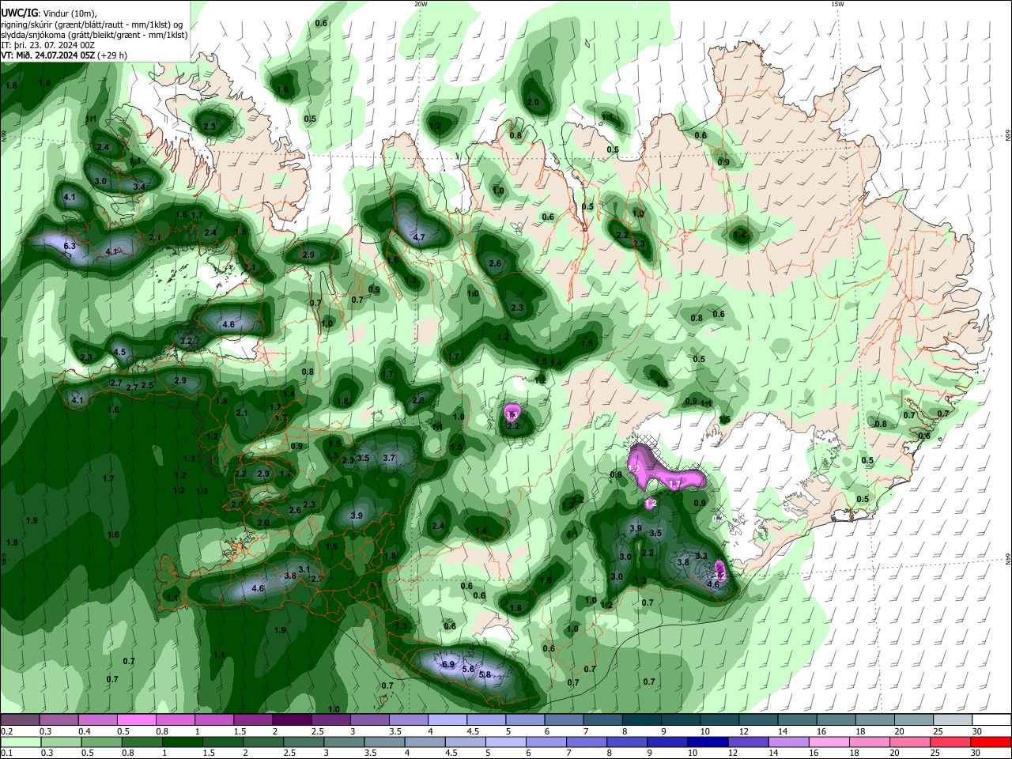This screenshot has width=1012, height=759.
Task: Select deep blue rain swatch between 10 and 12
Action: pos(707,742)
